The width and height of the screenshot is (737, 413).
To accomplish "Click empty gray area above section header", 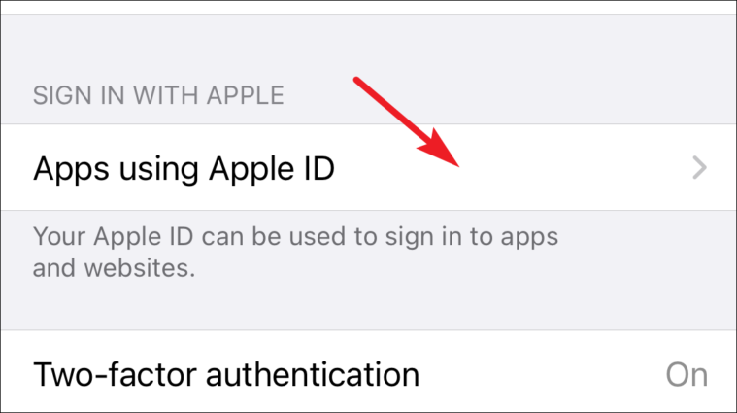I will (x=369, y=47).
